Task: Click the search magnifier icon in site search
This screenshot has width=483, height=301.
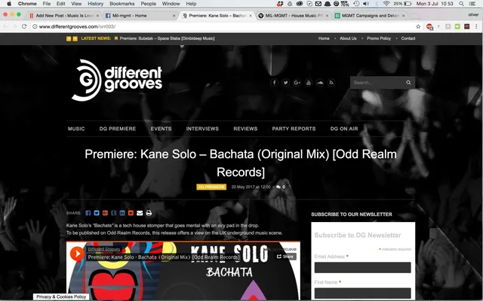Action: (408, 82)
